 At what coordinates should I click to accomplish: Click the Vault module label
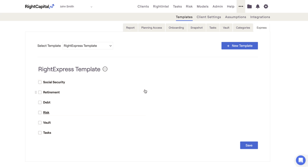point(47,122)
